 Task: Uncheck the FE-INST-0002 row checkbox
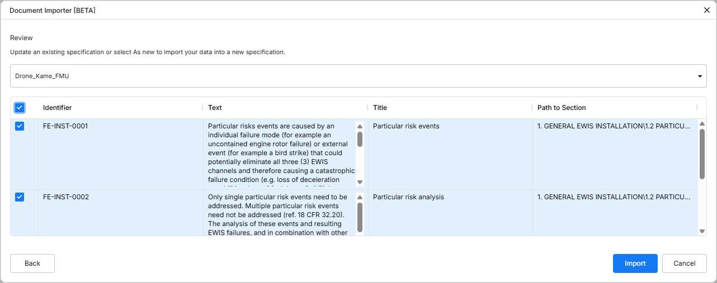click(20, 197)
